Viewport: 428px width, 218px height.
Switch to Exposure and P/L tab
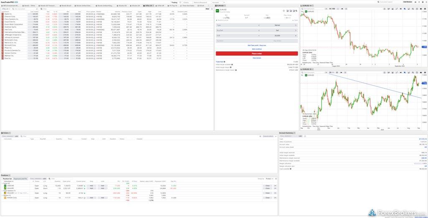click(20, 179)
